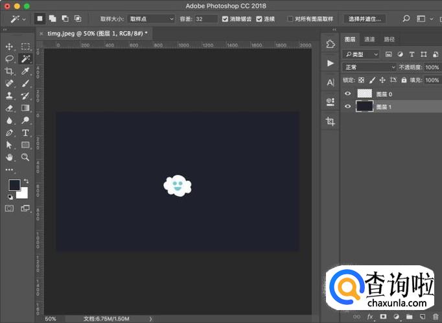The width and height of the screenshot is (442, 323).
Task: Open the 取样大小 sample size dropdown
Action: tap(150, 19)
